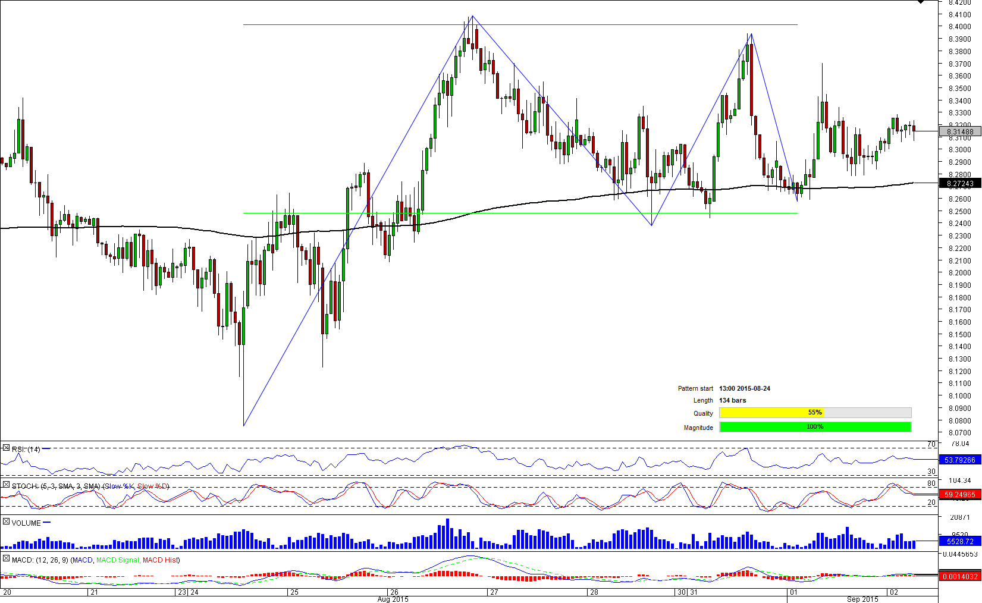Click the RSI value tag 53.79266
Image resolution: width=982 pixels, height=603 pixels.
[959, 460]
